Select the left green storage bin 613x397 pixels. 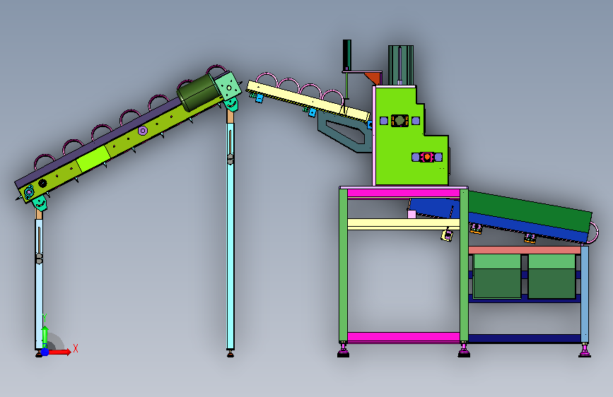(497, 276)
